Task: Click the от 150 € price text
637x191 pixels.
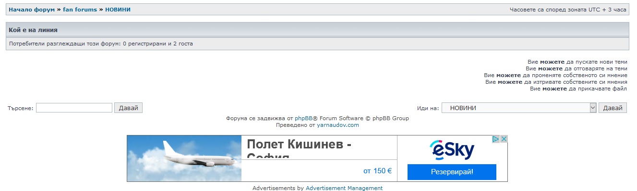Action: (377, 171)
